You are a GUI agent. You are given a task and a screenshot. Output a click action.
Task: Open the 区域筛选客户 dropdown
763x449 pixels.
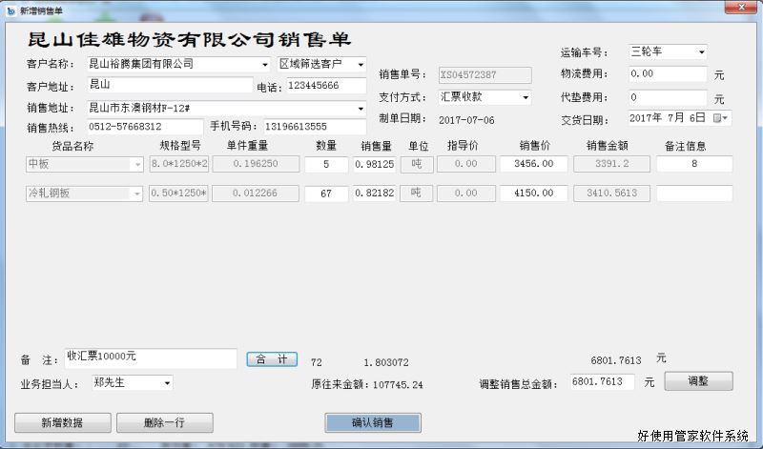[x=360, y=65]
